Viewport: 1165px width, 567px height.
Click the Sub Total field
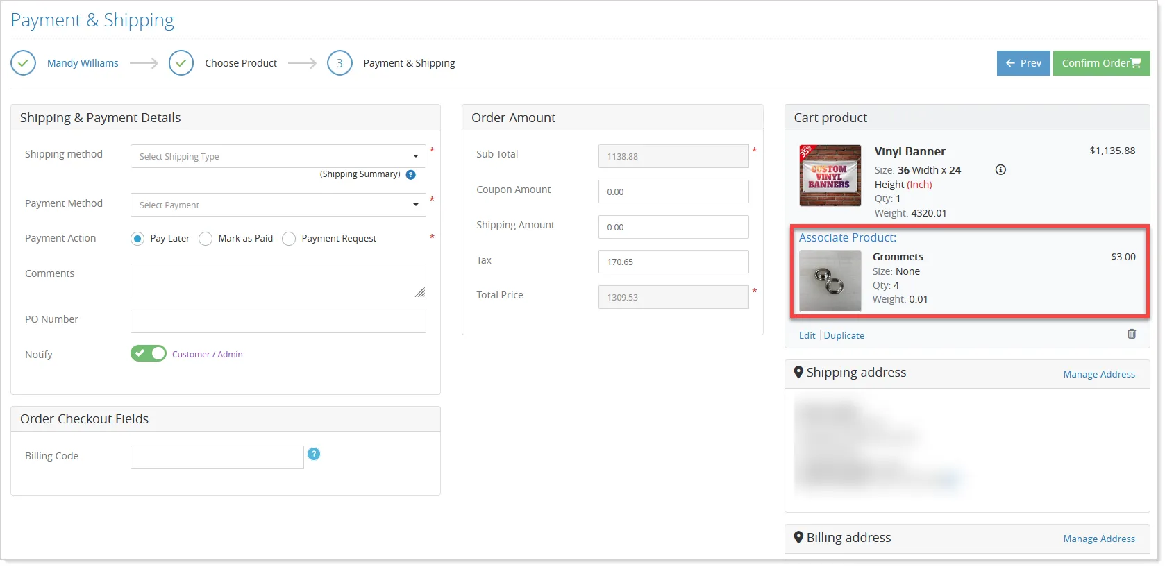(x=673, y=156)
